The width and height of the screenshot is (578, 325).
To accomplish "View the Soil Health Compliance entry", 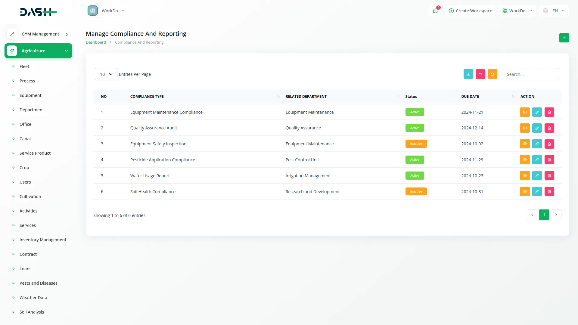I will (x=524, y=192).
